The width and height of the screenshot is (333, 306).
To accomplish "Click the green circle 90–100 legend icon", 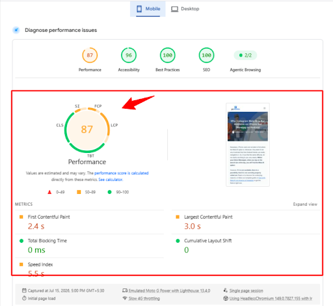I will (109, 192).
